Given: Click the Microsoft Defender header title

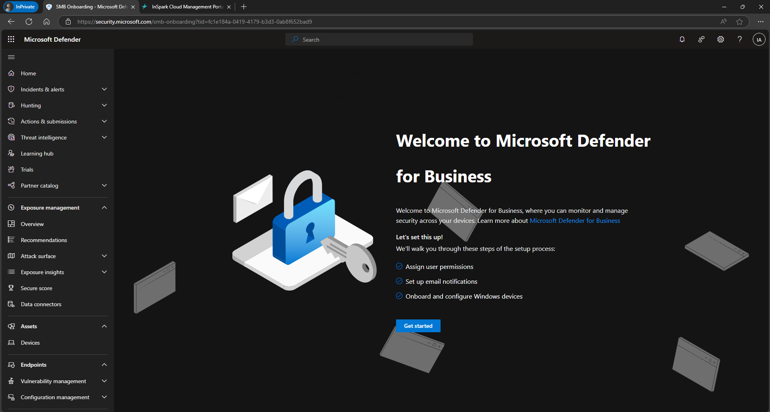Looking at the screenshot, I should (x=52, y=39).
